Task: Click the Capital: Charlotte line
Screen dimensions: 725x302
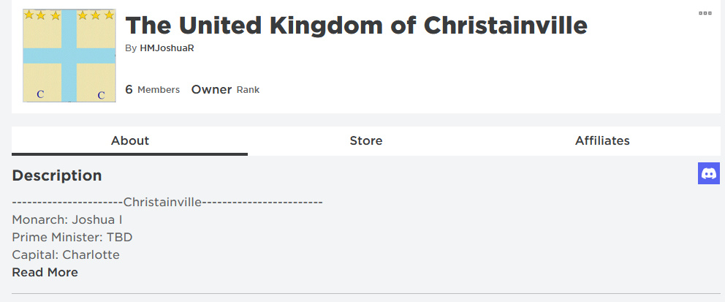Action: click(66, 254)
